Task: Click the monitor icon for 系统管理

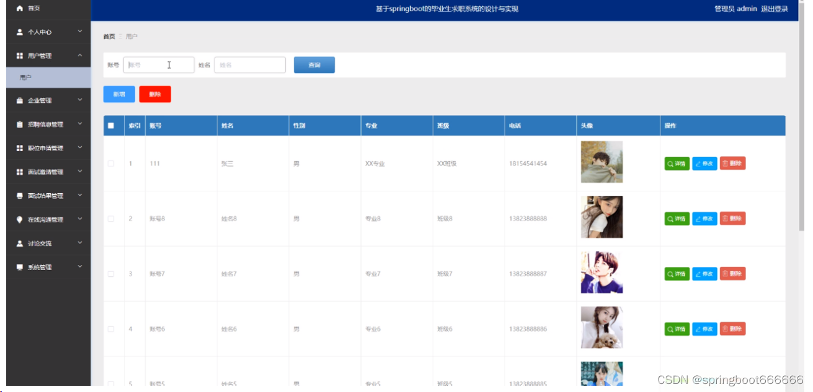Action: click(x=19, y=268)
